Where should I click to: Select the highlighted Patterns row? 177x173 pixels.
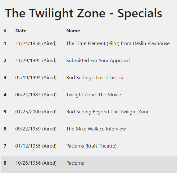(89, 165)
